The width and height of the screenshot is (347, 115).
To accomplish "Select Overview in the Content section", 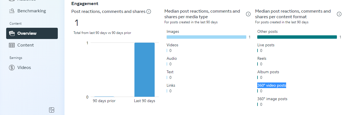I will pyautogui.click(x=27, y=33).
